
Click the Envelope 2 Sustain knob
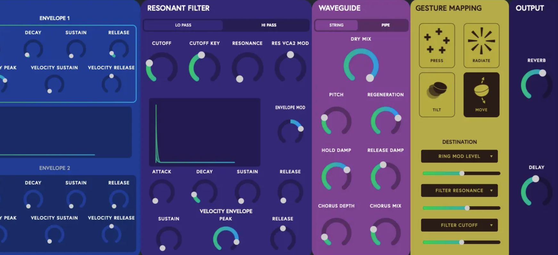coord(76,199)
